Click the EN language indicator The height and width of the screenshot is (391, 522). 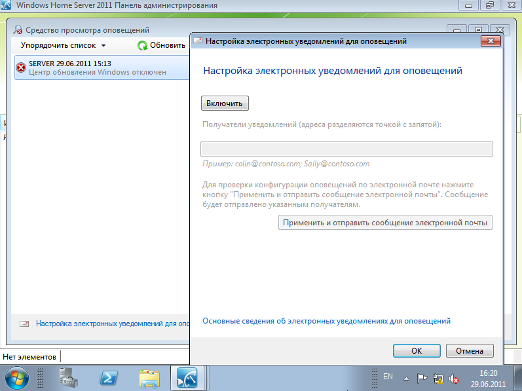[x=388, y=377]
